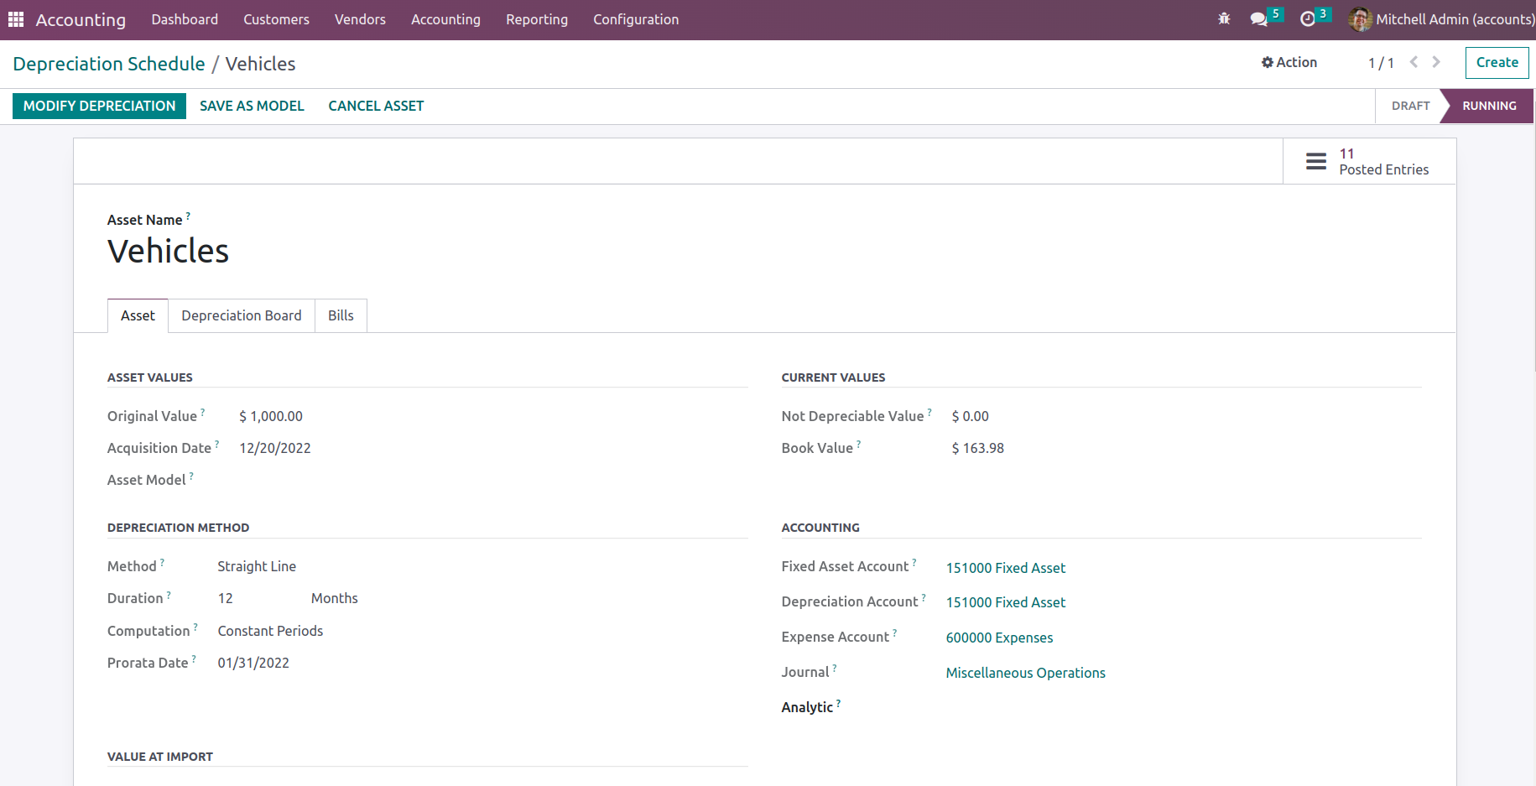Click the debug bug icon
The image size is (1536, 786).
point(1224,18)
